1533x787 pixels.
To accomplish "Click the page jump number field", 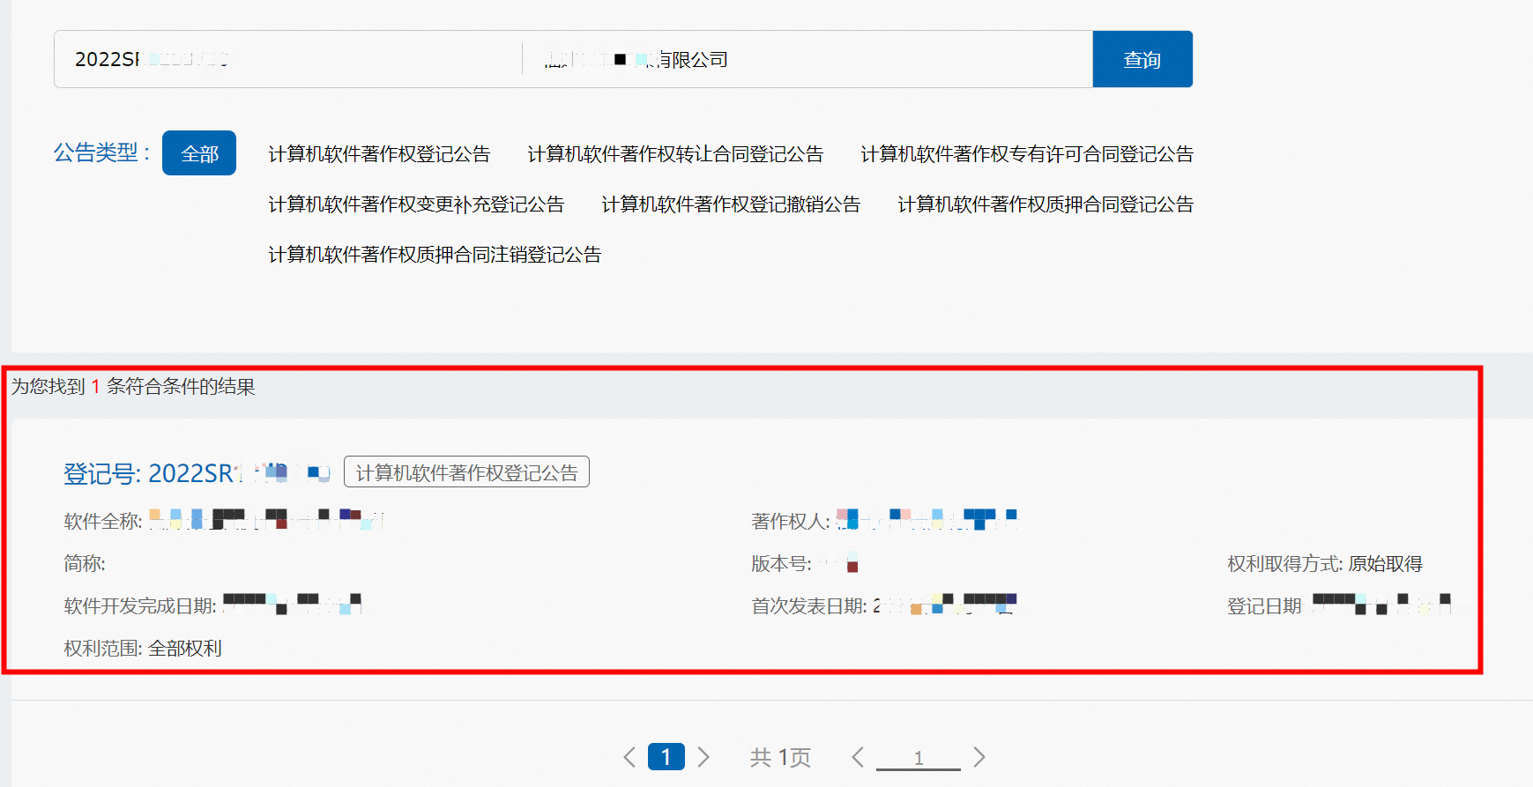I will (919, 758).
